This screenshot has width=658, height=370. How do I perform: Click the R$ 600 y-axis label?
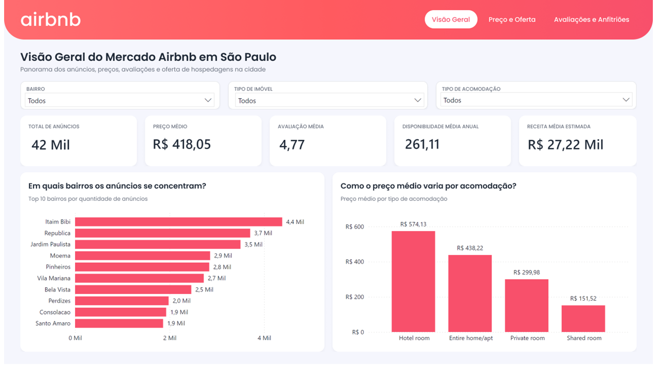coord(355,227)
